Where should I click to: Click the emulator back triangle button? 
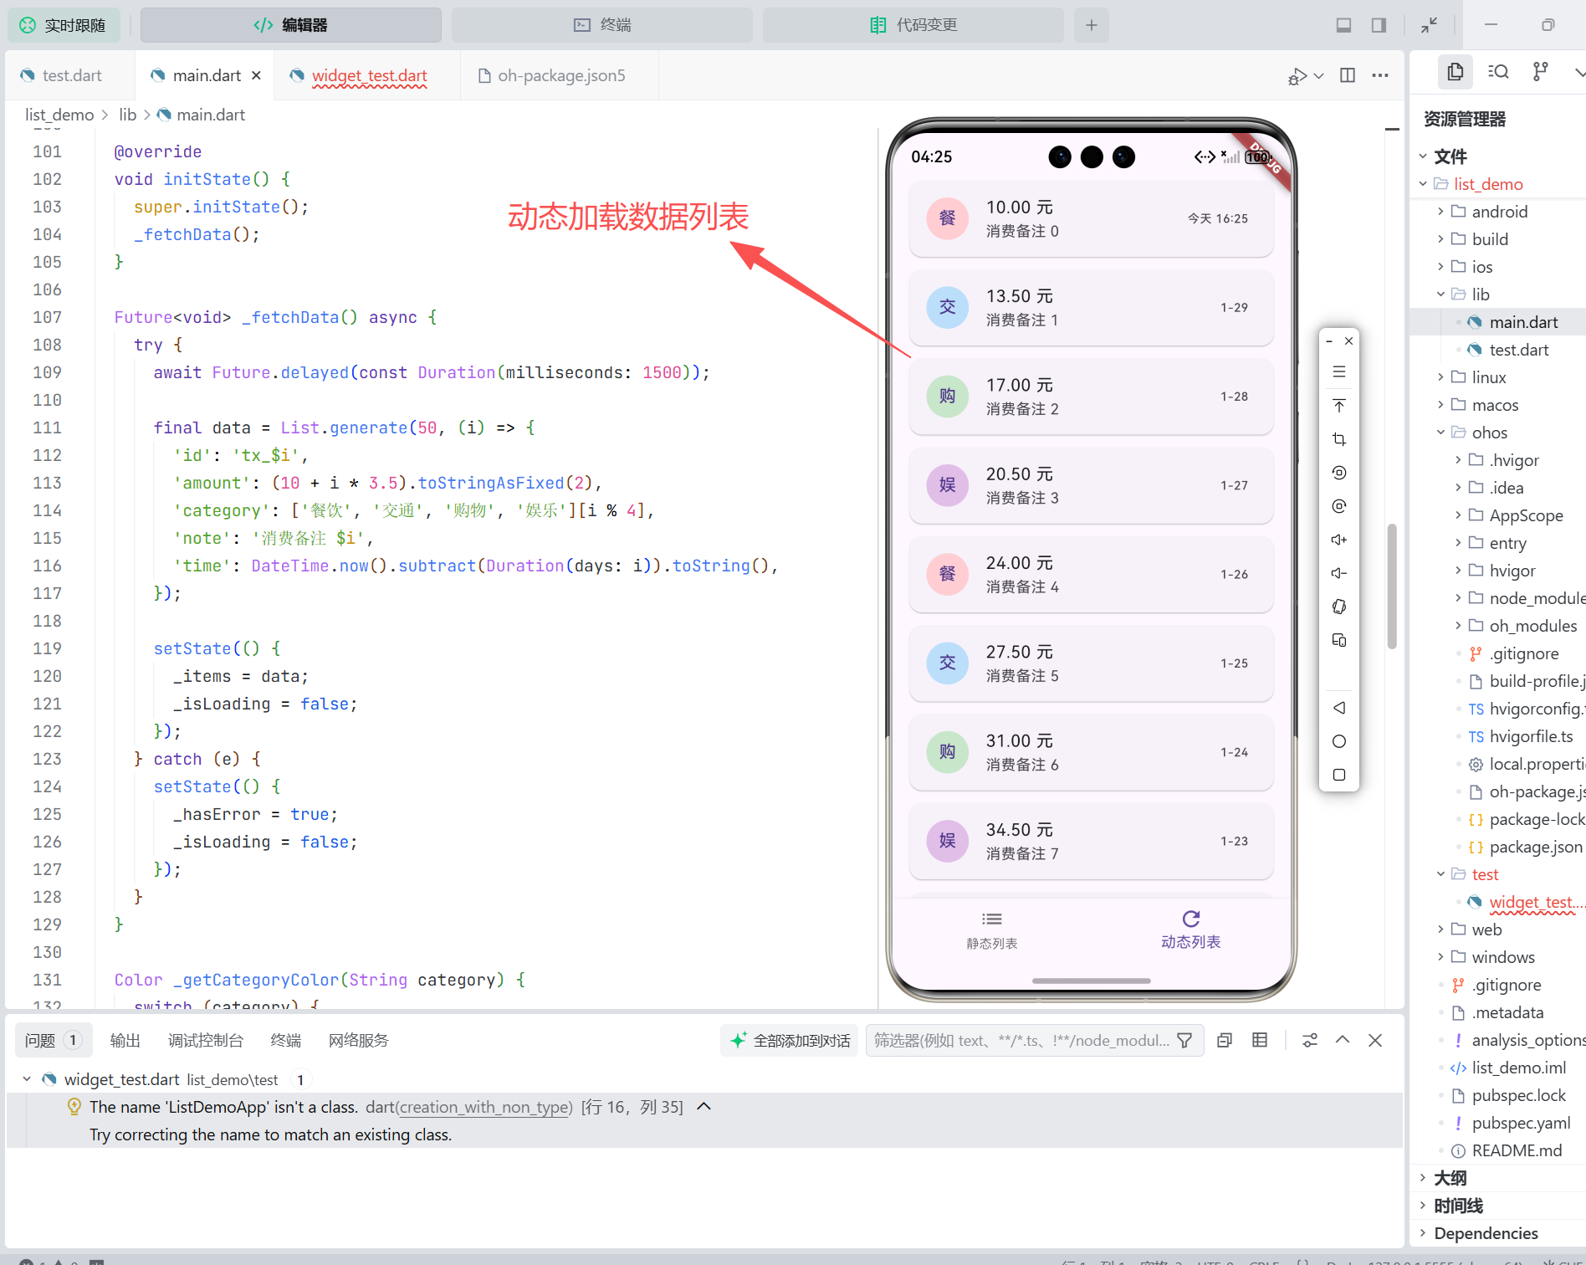click(x=1339, y=708)
